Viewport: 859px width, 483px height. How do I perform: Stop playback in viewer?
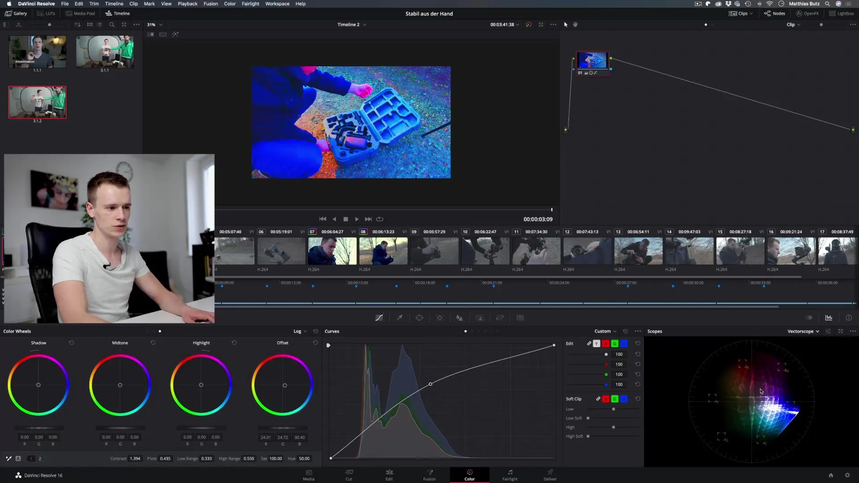(x=345, y=219)
